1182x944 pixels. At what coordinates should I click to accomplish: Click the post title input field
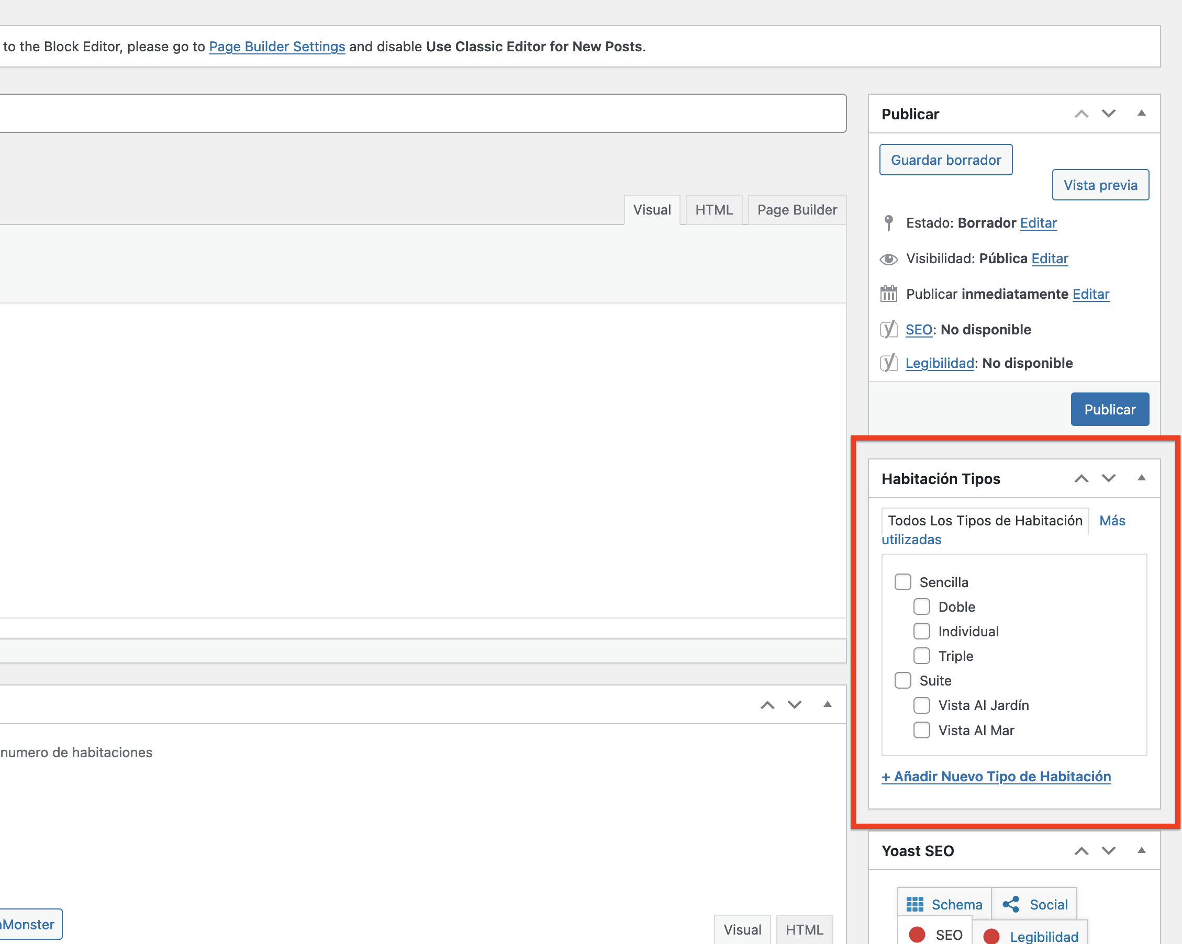pyautogui.click(x=422, y=114)
